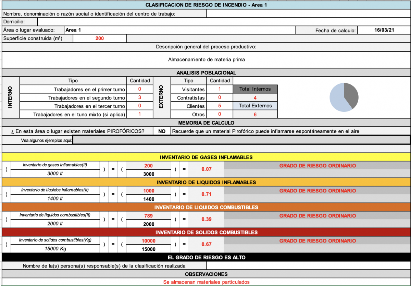The width and height of the screenshot is (411, 286).
Task: Select the 'Total Externos' header cell
Action: pyautogui.click(x=255, y=106)
